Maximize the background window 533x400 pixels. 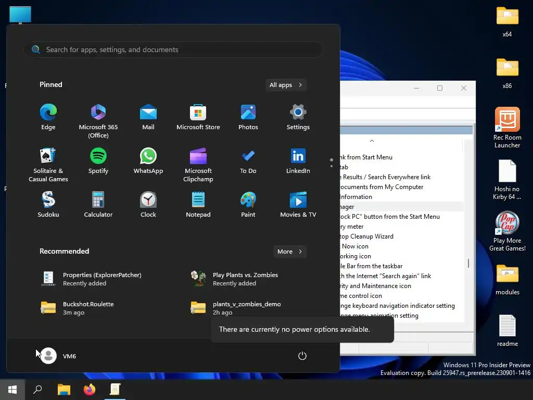440,88
